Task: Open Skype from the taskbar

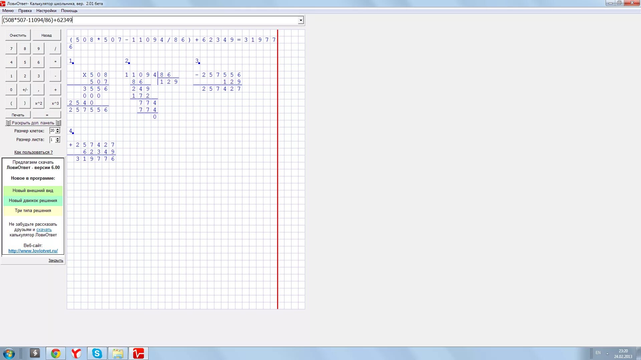Action: point(97,353)
